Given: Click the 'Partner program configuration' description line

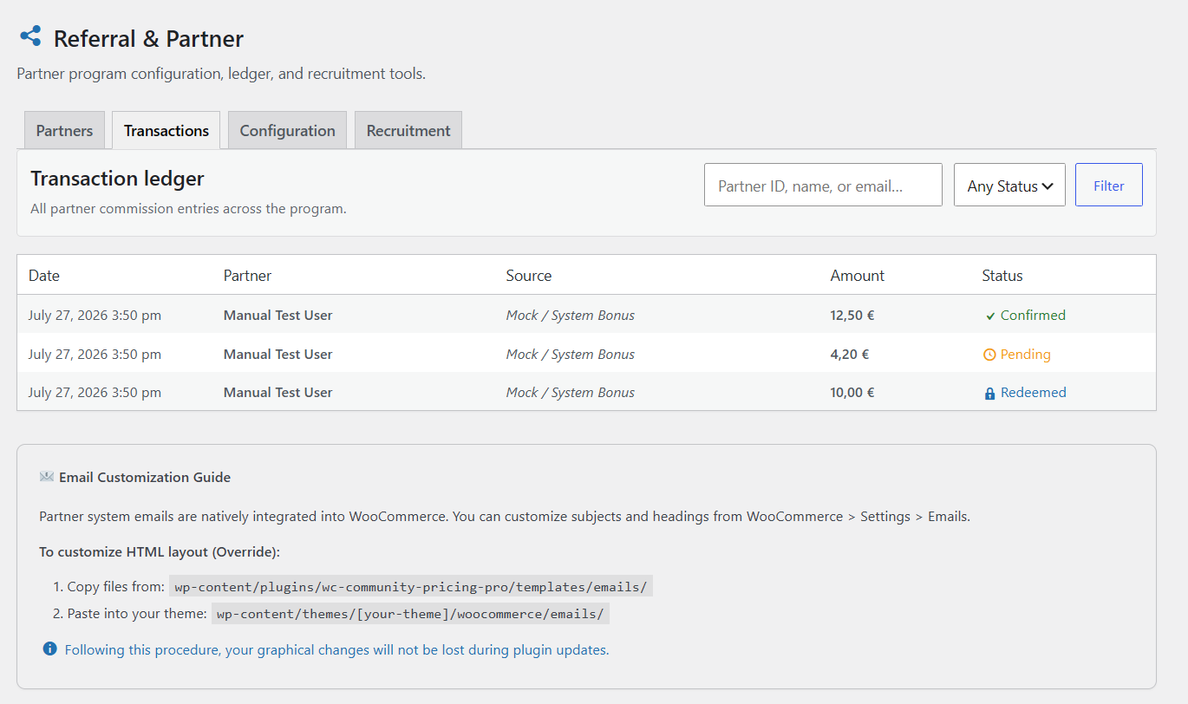Looking at the screenshot, I should click(221, 74).
